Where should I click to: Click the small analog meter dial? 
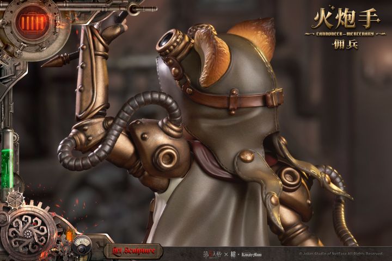[x=83, y=245]
